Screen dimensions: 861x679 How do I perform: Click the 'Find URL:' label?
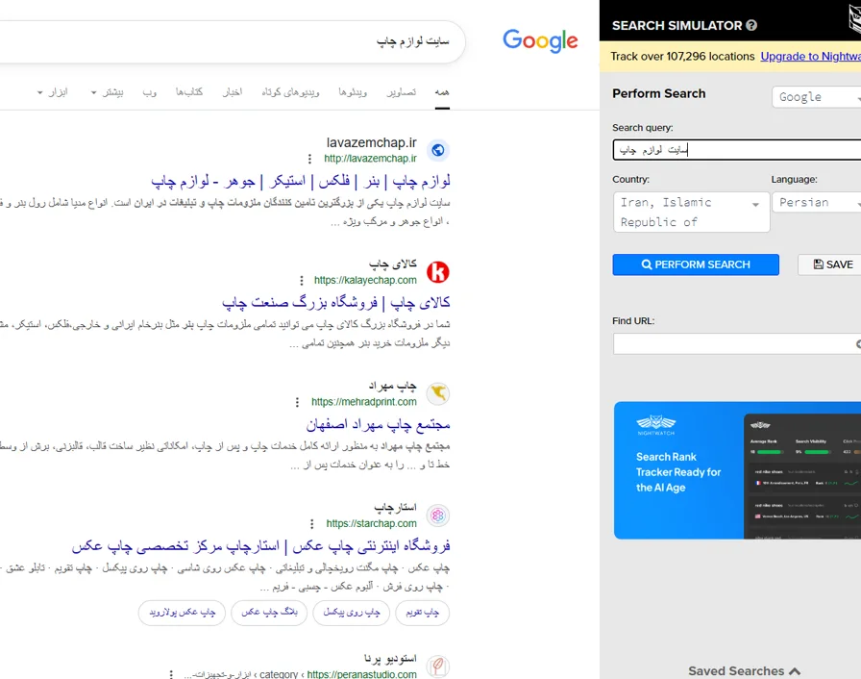pyautogui.click(x=633, y=321)
